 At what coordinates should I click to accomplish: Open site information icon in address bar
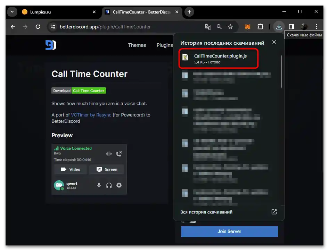pos(53,27)
